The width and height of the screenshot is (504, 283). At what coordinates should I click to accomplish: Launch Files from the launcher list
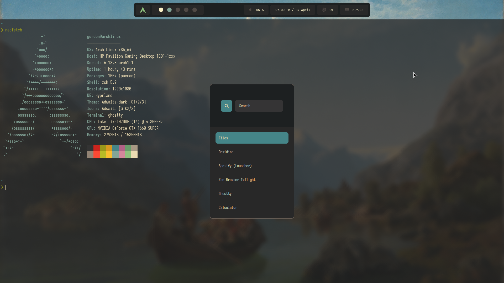coord(252,138)
